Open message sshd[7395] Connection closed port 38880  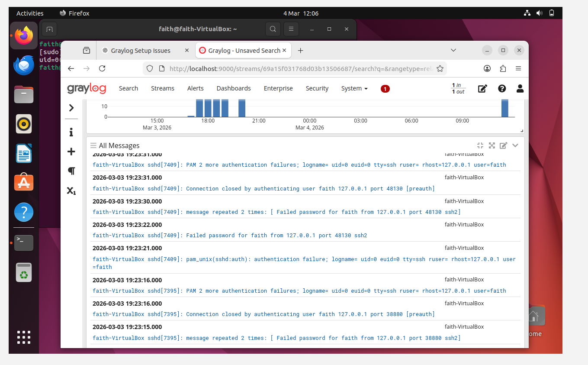pos(263,314)
